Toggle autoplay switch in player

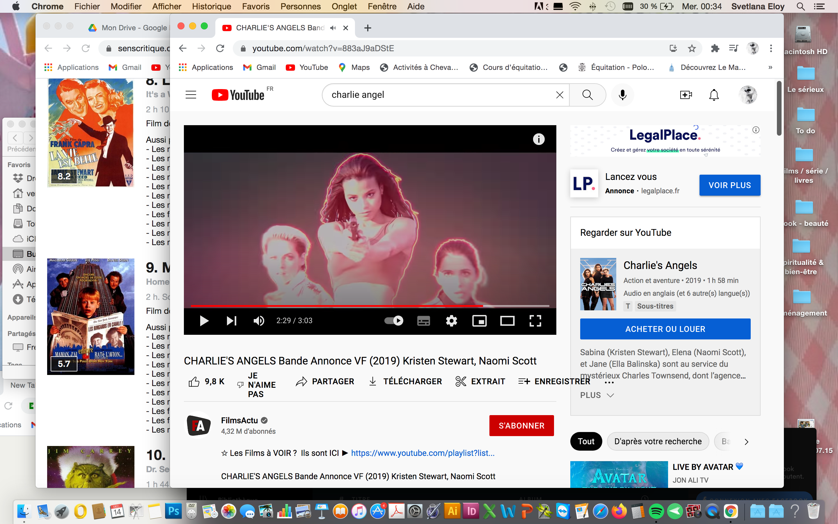click(394, 321)
